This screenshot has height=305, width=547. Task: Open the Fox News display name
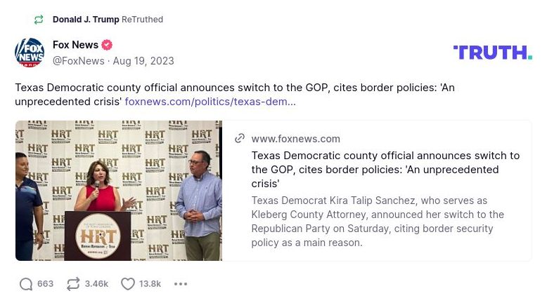point(75,45)
